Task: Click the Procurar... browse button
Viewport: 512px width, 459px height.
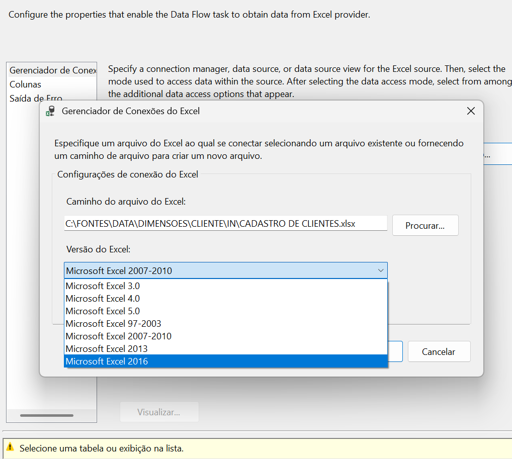Action: pyautogui.click(x=425, y=225)
